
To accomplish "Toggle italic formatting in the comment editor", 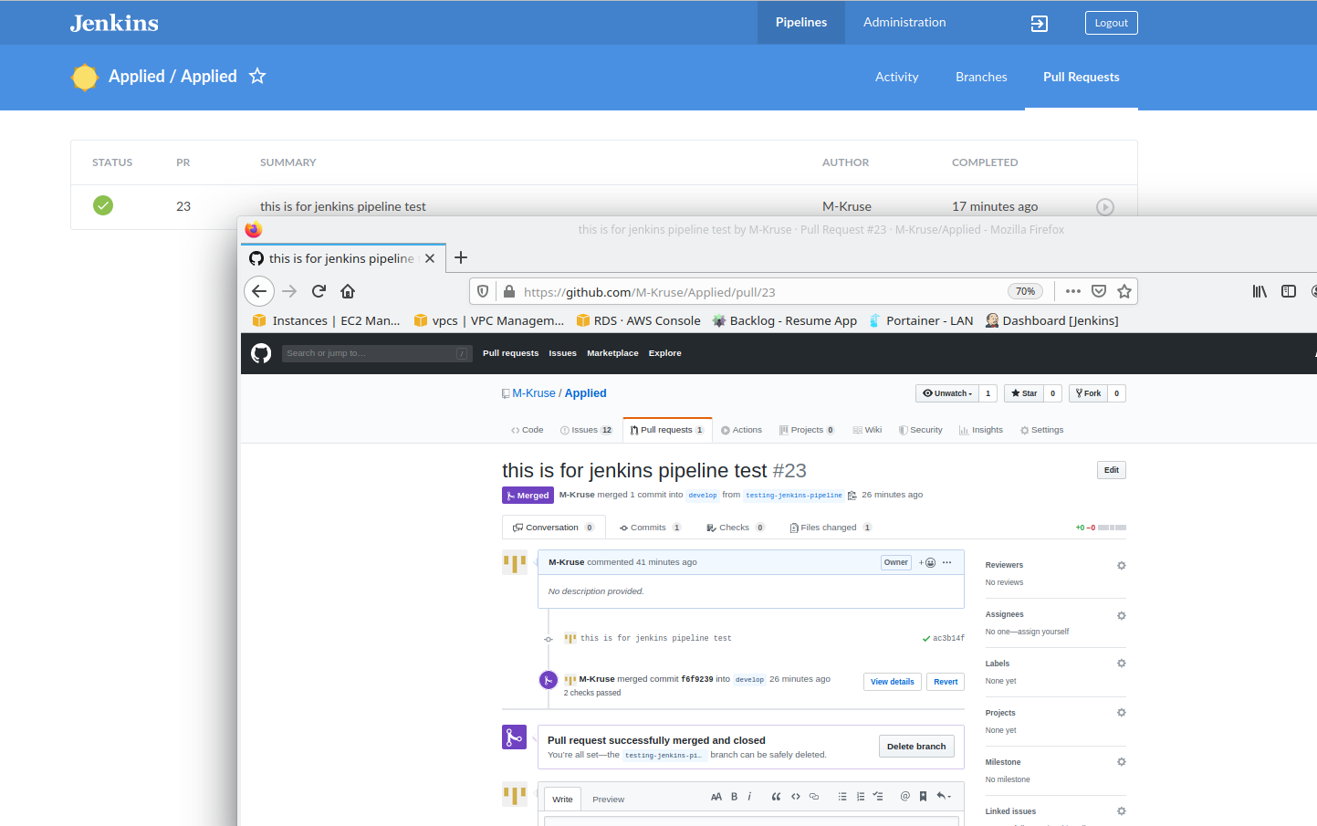I will coord(749,796).
